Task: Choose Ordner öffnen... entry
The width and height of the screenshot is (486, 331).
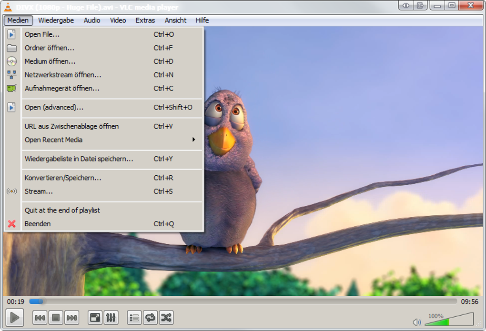Action: coord(103,48)
